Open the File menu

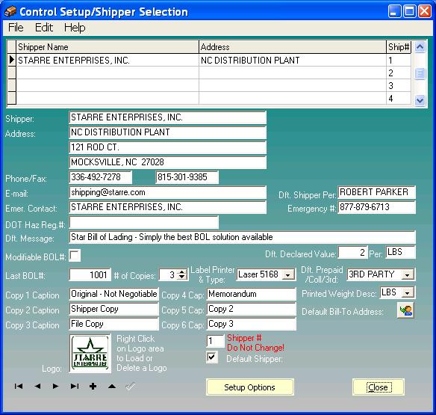click(x=16, y=28)
